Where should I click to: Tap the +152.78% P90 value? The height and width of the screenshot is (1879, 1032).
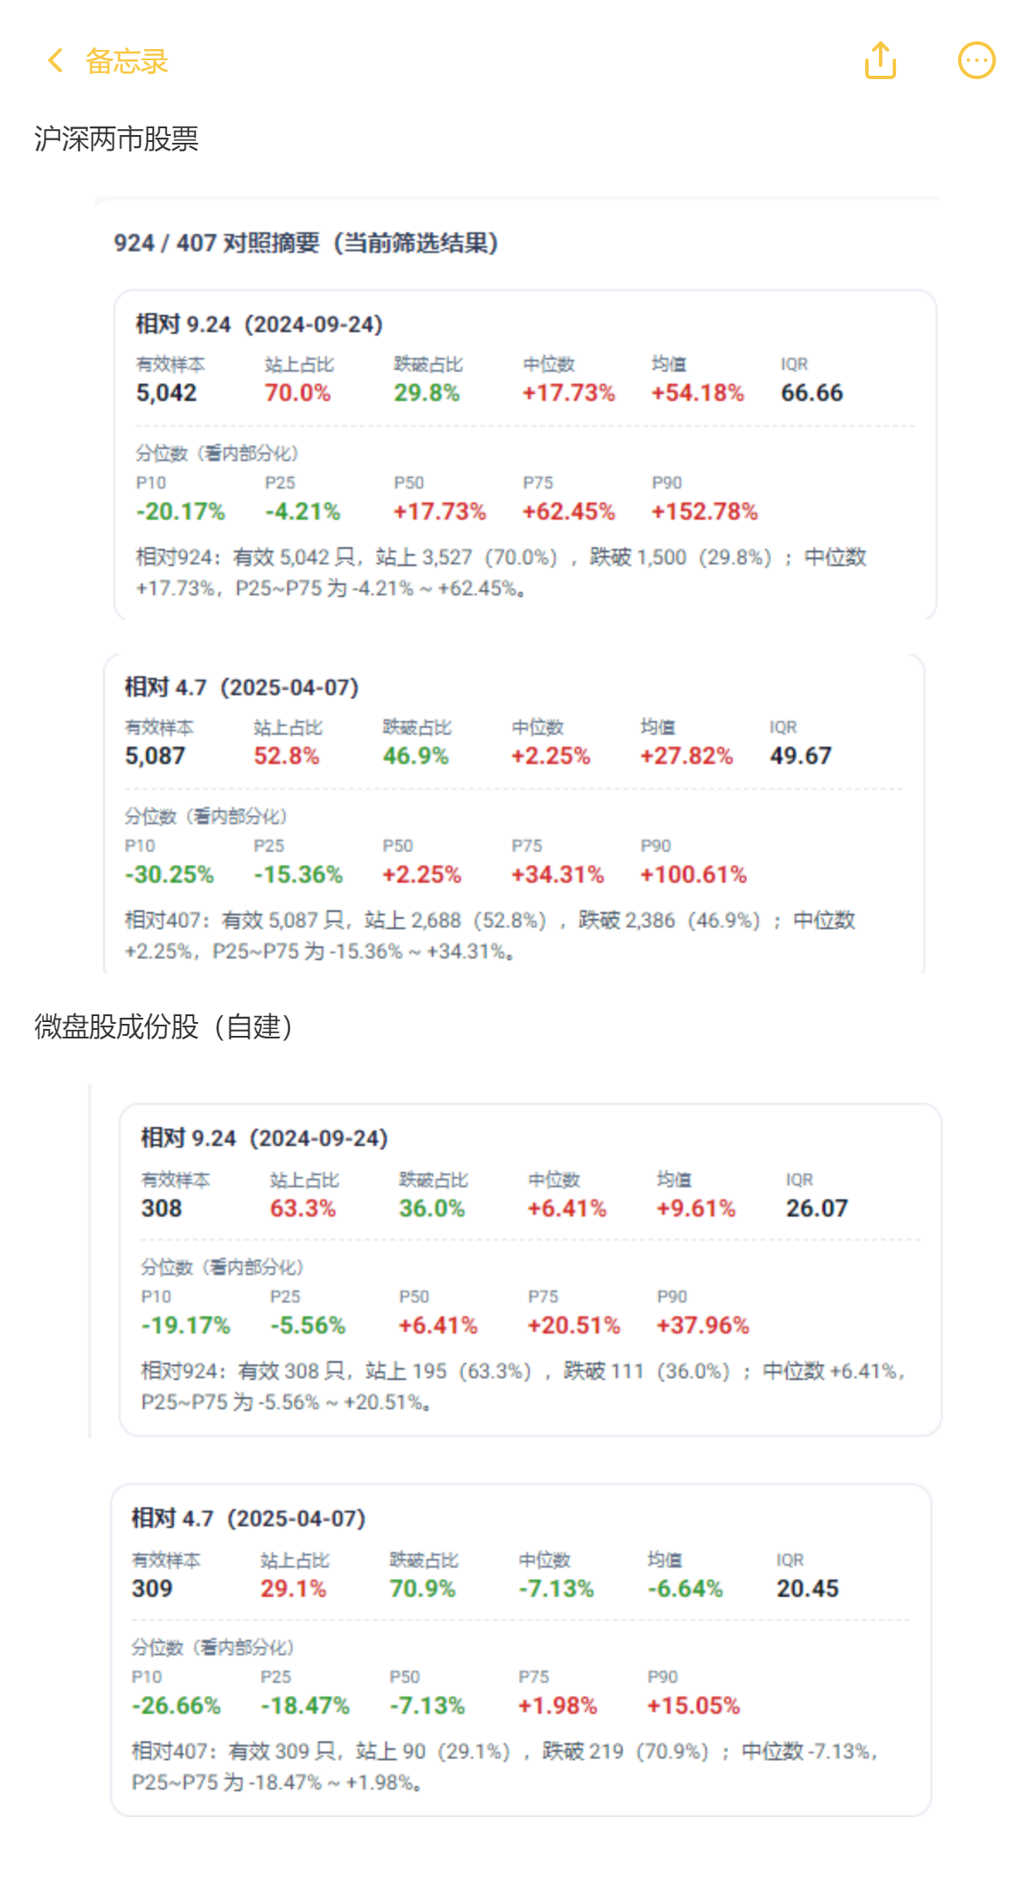(x=704, y=512)
